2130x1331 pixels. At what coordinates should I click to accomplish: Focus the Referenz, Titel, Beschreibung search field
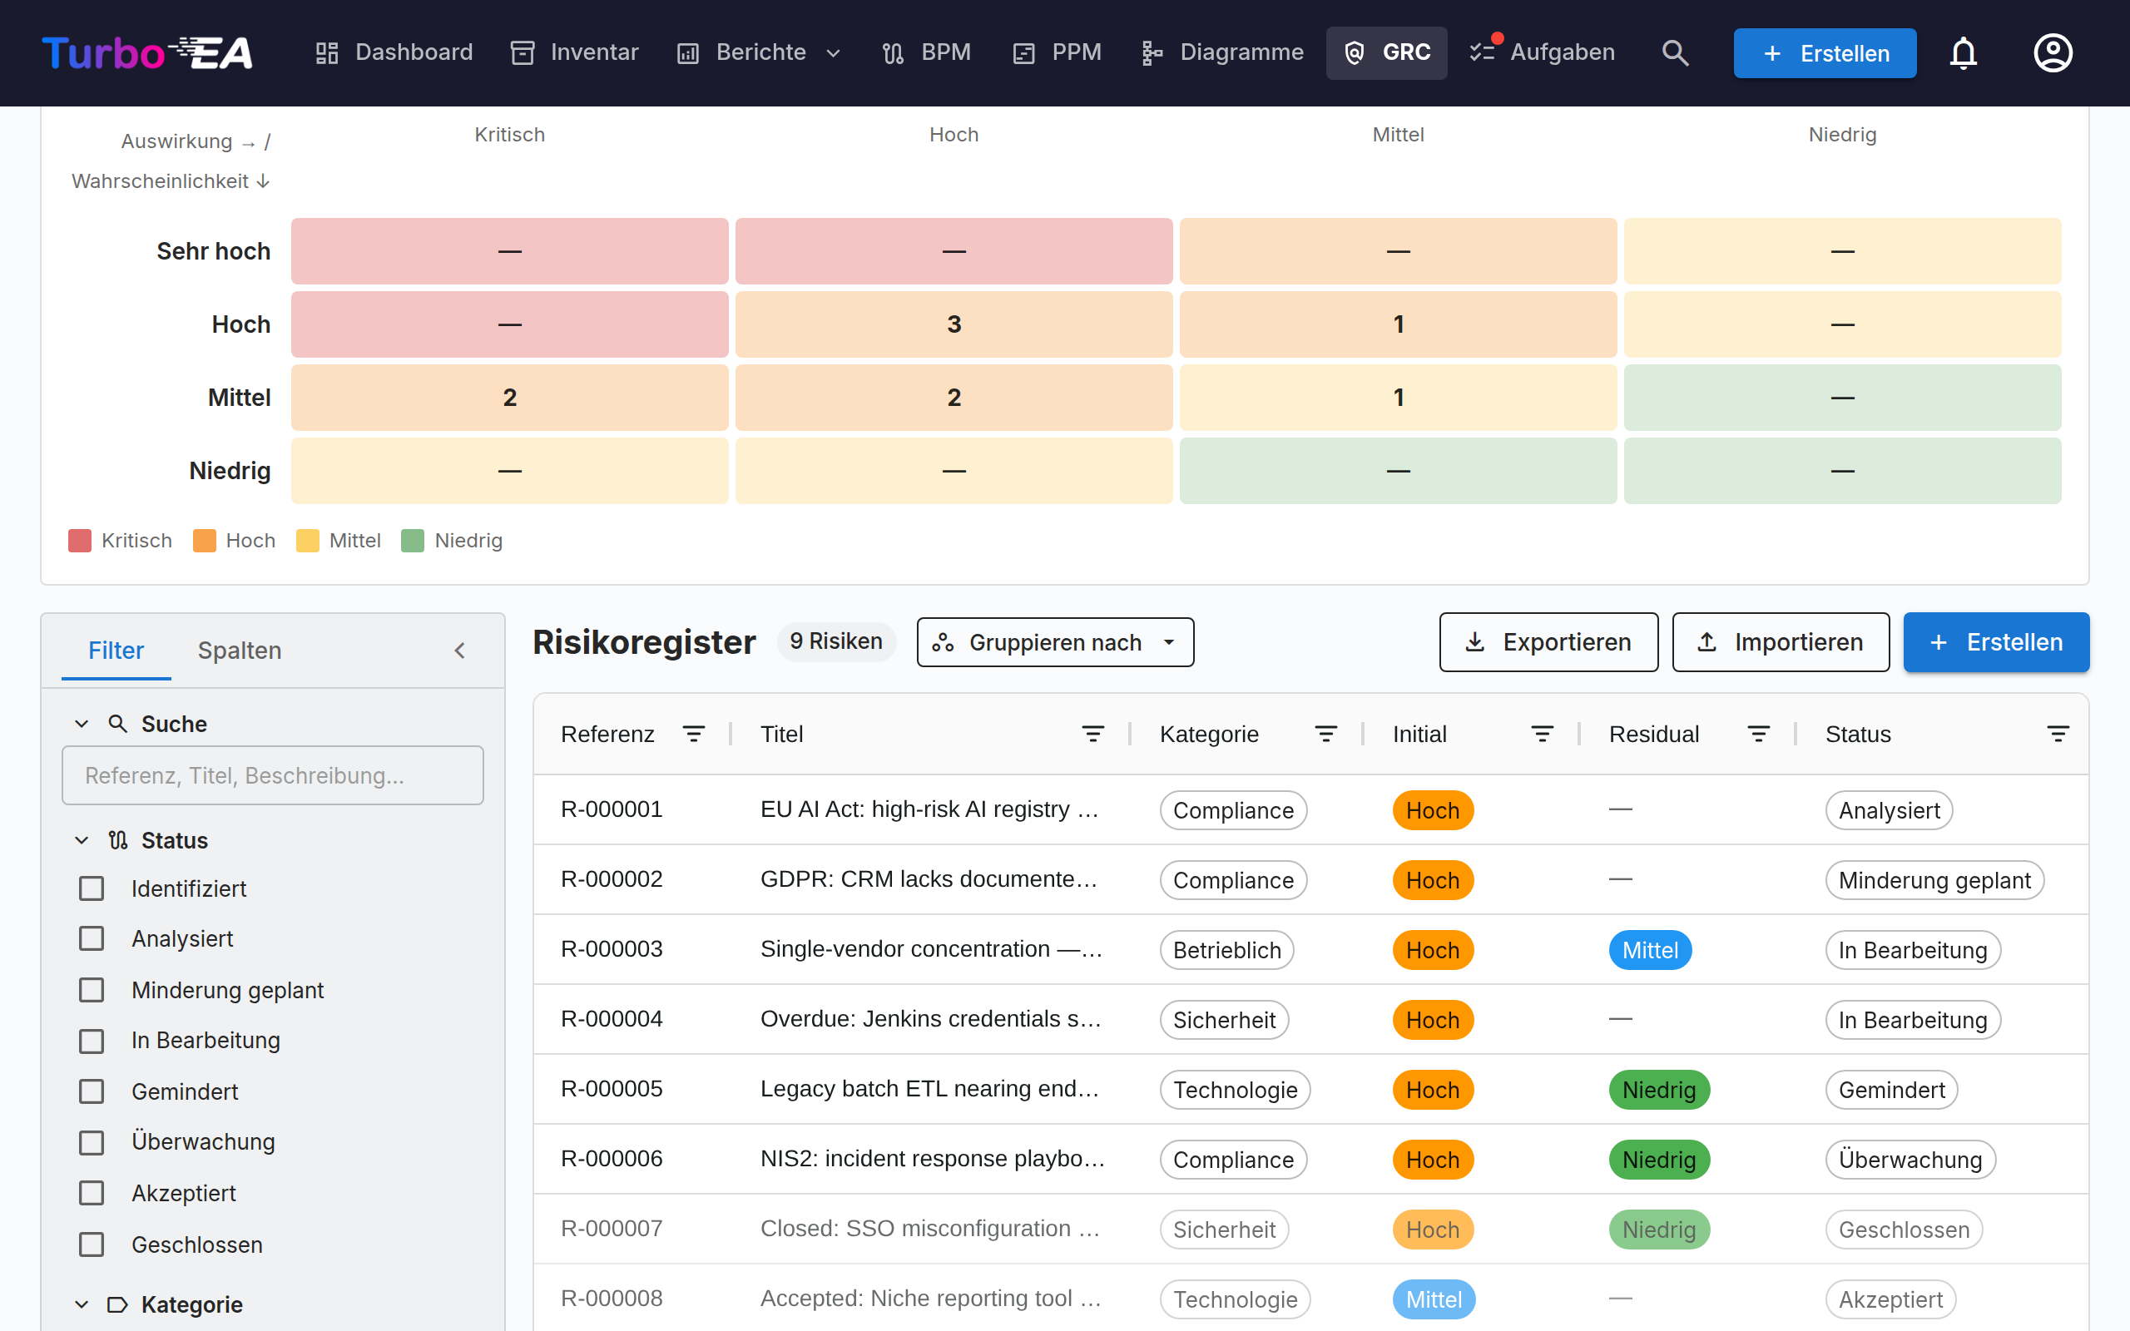click(273, 775)
